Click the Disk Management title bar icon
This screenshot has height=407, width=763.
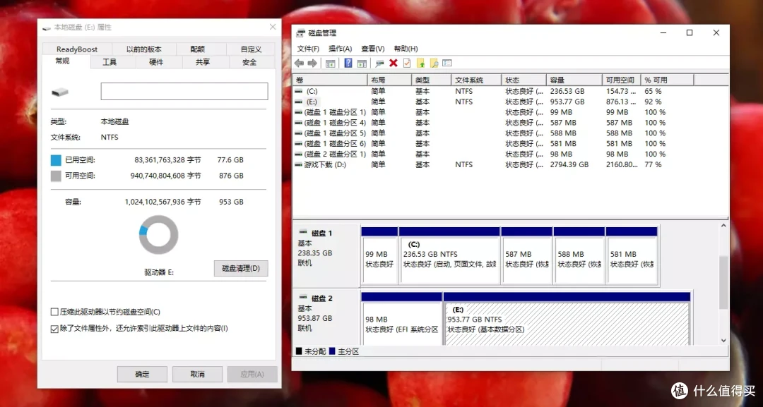(x=301, y=33)
